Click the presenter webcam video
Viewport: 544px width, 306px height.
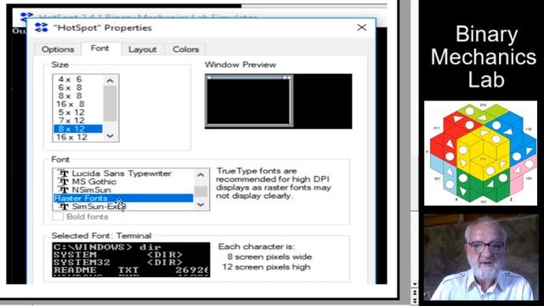pos(480,257)
